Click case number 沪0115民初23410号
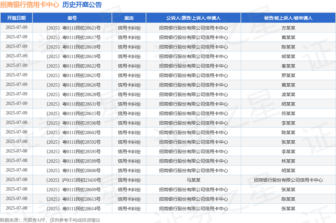The width and height of the screenshot is (336, 223). click(x=73, y=180)
